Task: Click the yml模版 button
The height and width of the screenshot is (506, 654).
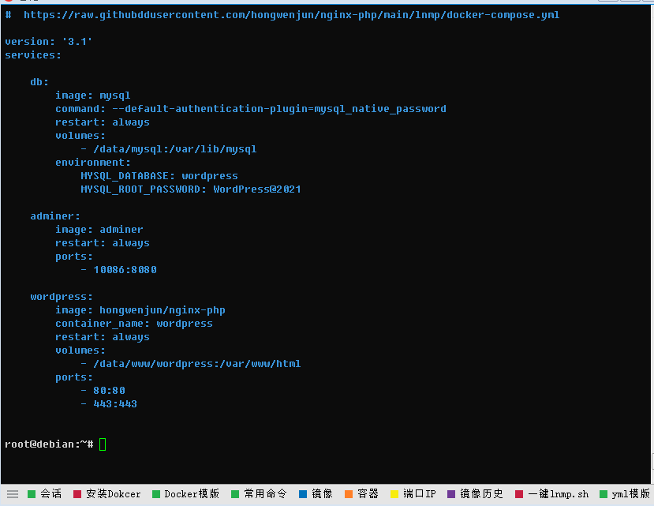Action: click(625, 494)
